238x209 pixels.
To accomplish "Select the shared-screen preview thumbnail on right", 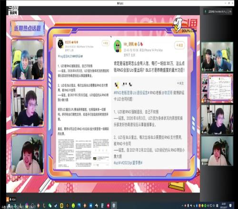I will pos(217,88).
